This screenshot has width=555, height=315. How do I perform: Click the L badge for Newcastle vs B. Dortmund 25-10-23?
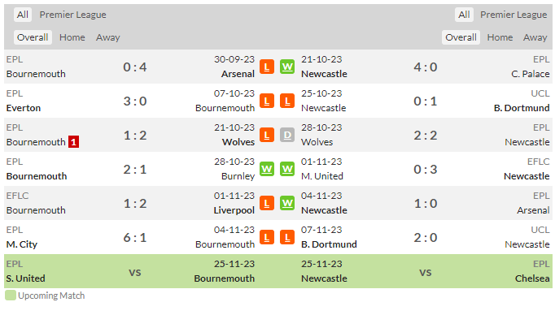[x=287, y=101]
